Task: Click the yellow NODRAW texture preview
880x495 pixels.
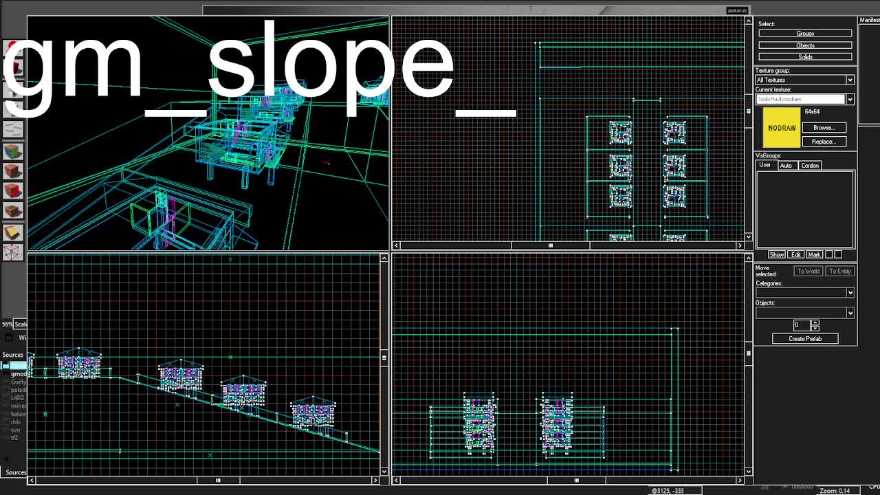Action: pyautogui.click(x=782, y=129)
